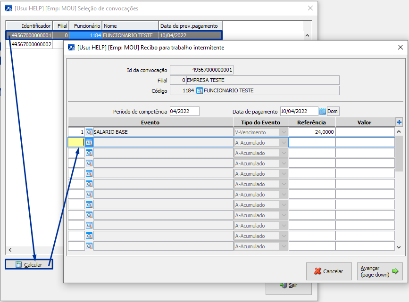Close the Seleção de convocações window

click(x=310, y=8)
